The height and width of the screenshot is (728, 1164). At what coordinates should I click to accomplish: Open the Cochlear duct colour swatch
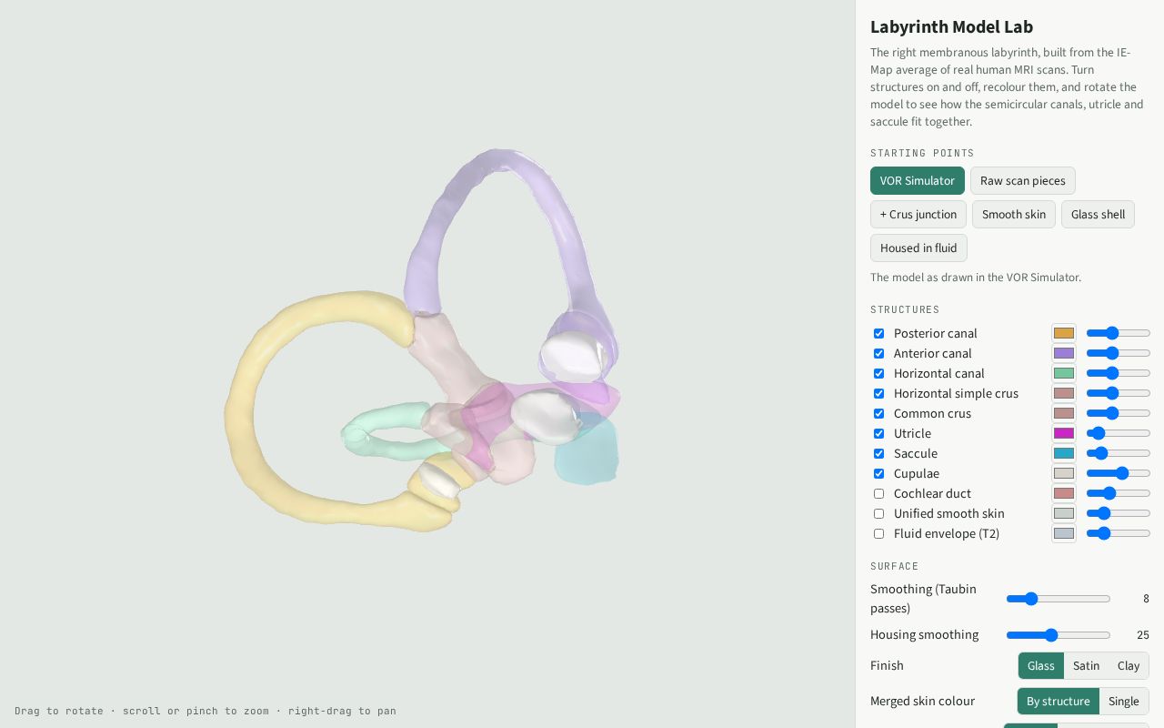coord(1064,493)
